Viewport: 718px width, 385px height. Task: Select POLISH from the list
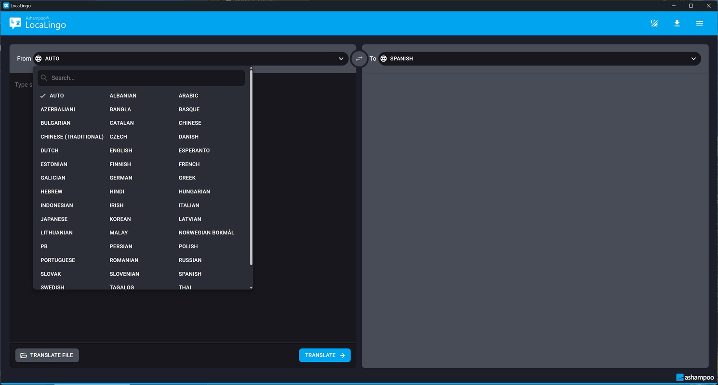click(188, 247)
